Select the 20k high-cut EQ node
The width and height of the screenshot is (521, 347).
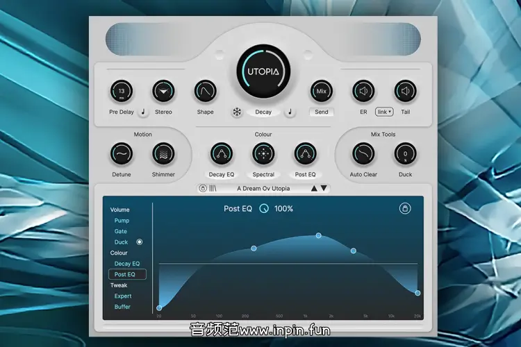417,293
